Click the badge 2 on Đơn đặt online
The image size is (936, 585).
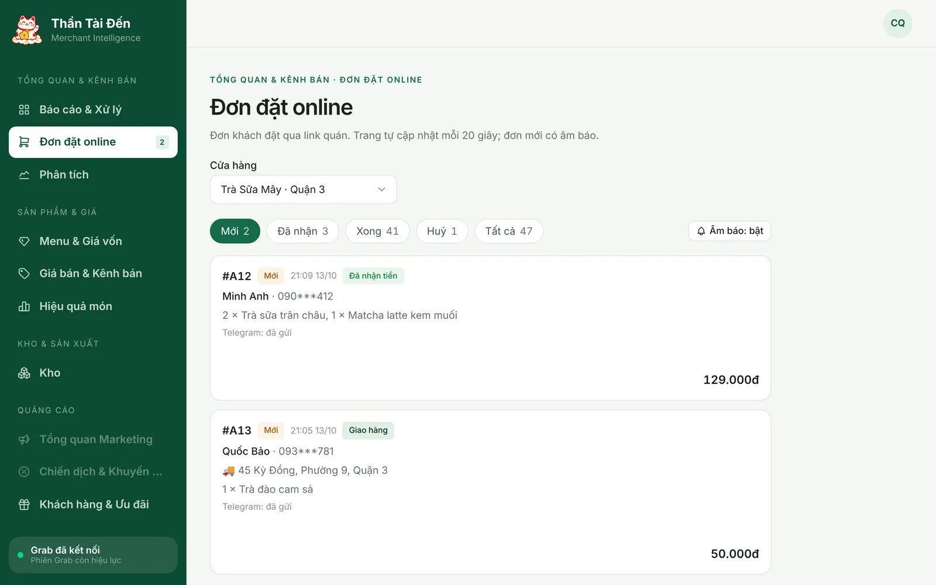162,142
